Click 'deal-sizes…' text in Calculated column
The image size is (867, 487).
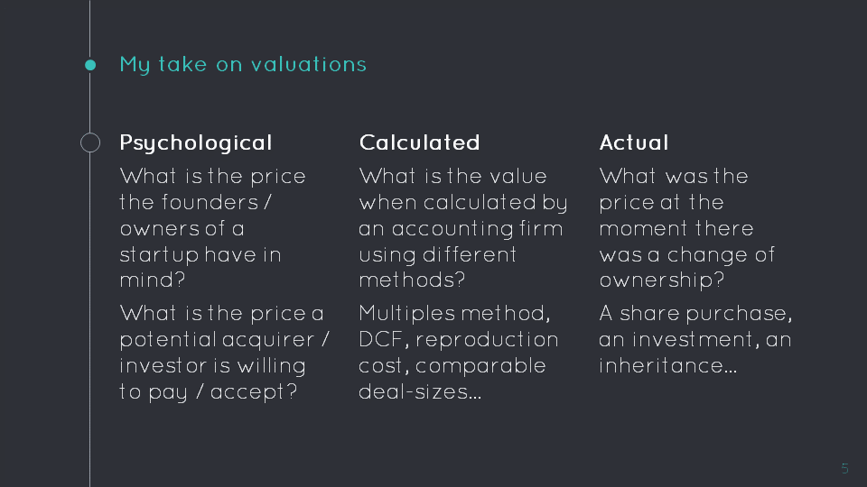420,392
